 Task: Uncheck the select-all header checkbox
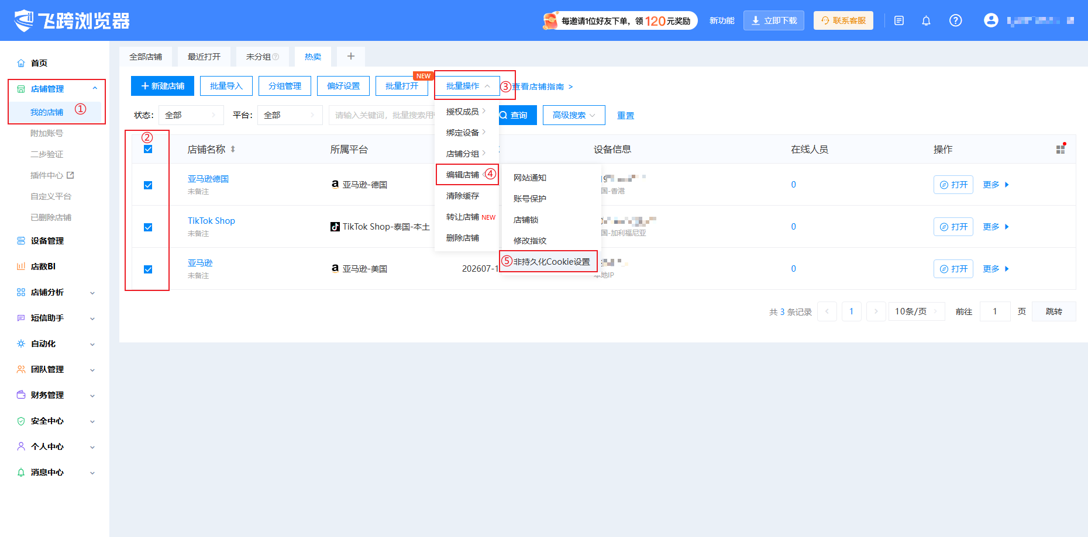[148, 149]
